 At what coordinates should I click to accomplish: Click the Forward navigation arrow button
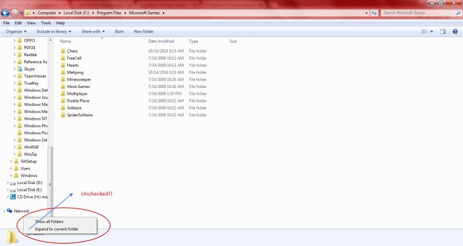point(14,13)
